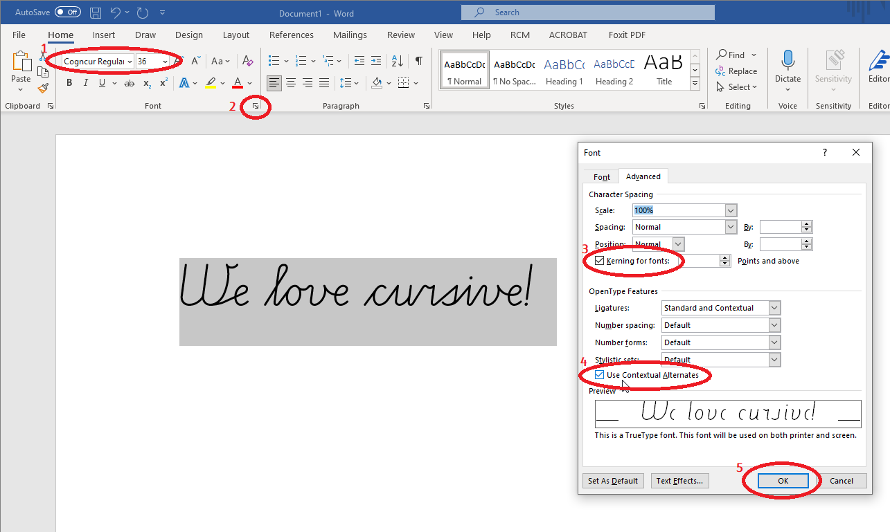Open Font dialog launcher in ribbon
This screenshot has width=890, height=532.
point(256,106)
